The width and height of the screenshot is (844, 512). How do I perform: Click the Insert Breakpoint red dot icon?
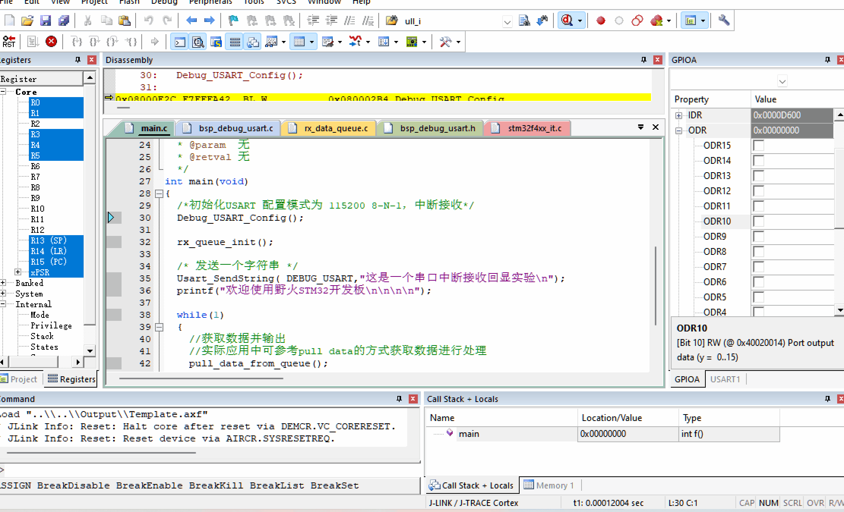point(601,20)
